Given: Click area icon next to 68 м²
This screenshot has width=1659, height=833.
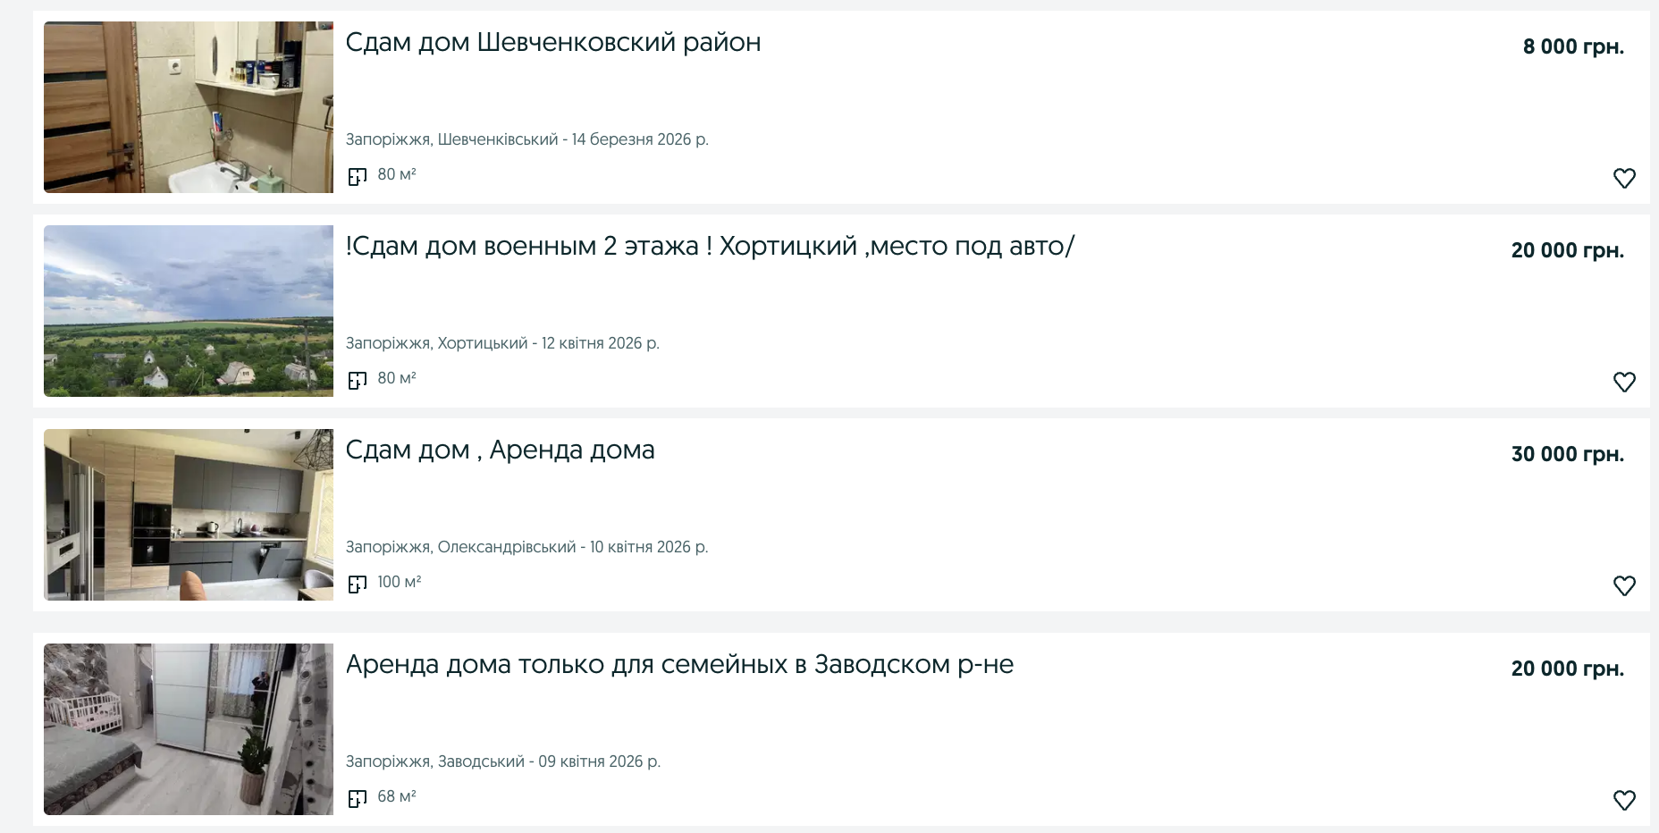Looking at the screenshot, I should [358, 798].
